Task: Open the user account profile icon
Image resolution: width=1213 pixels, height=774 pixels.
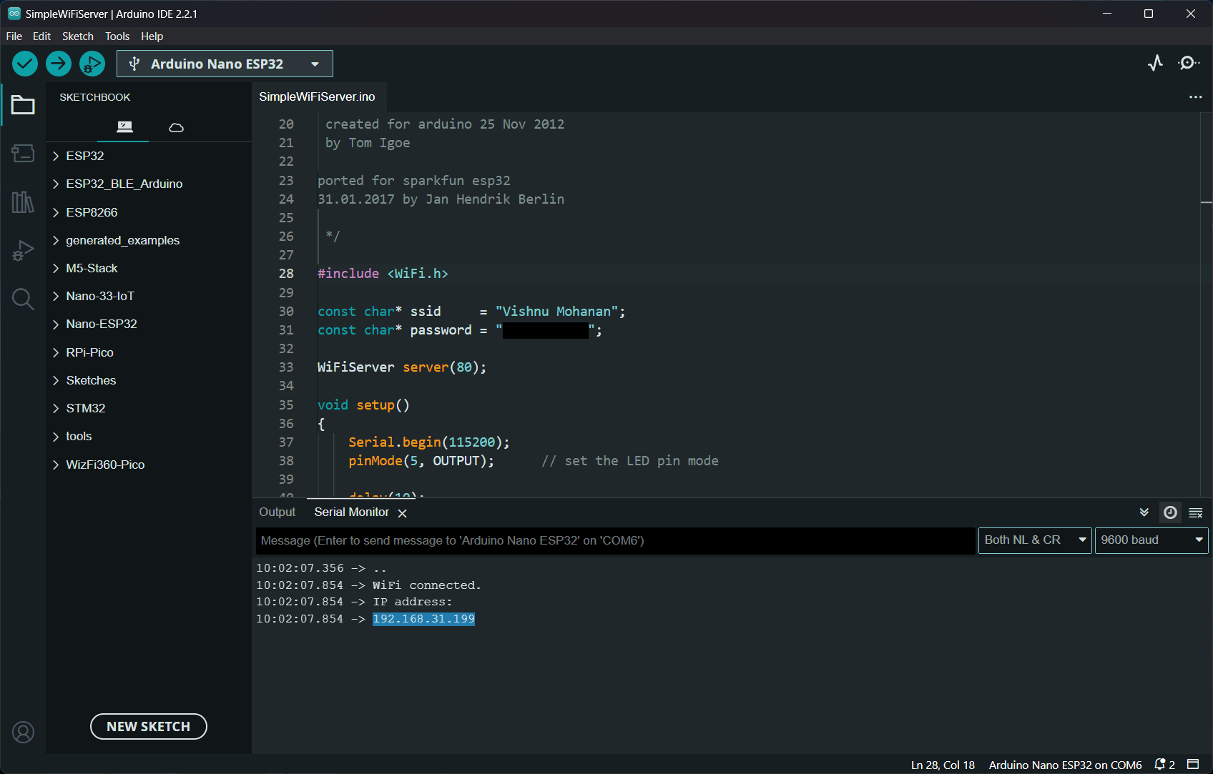Action: tap(23, 733)
